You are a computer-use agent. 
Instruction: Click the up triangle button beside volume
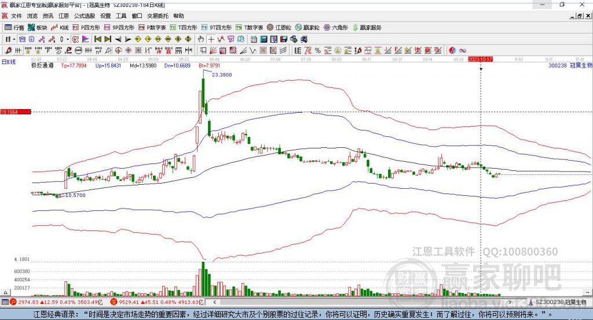5,292
